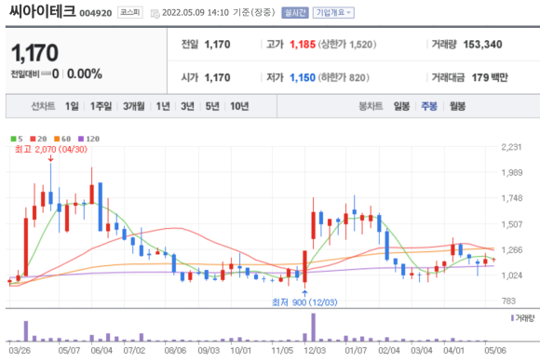Click the 하한가 820 text
540x362 pixels.
[x=344, y=78]
